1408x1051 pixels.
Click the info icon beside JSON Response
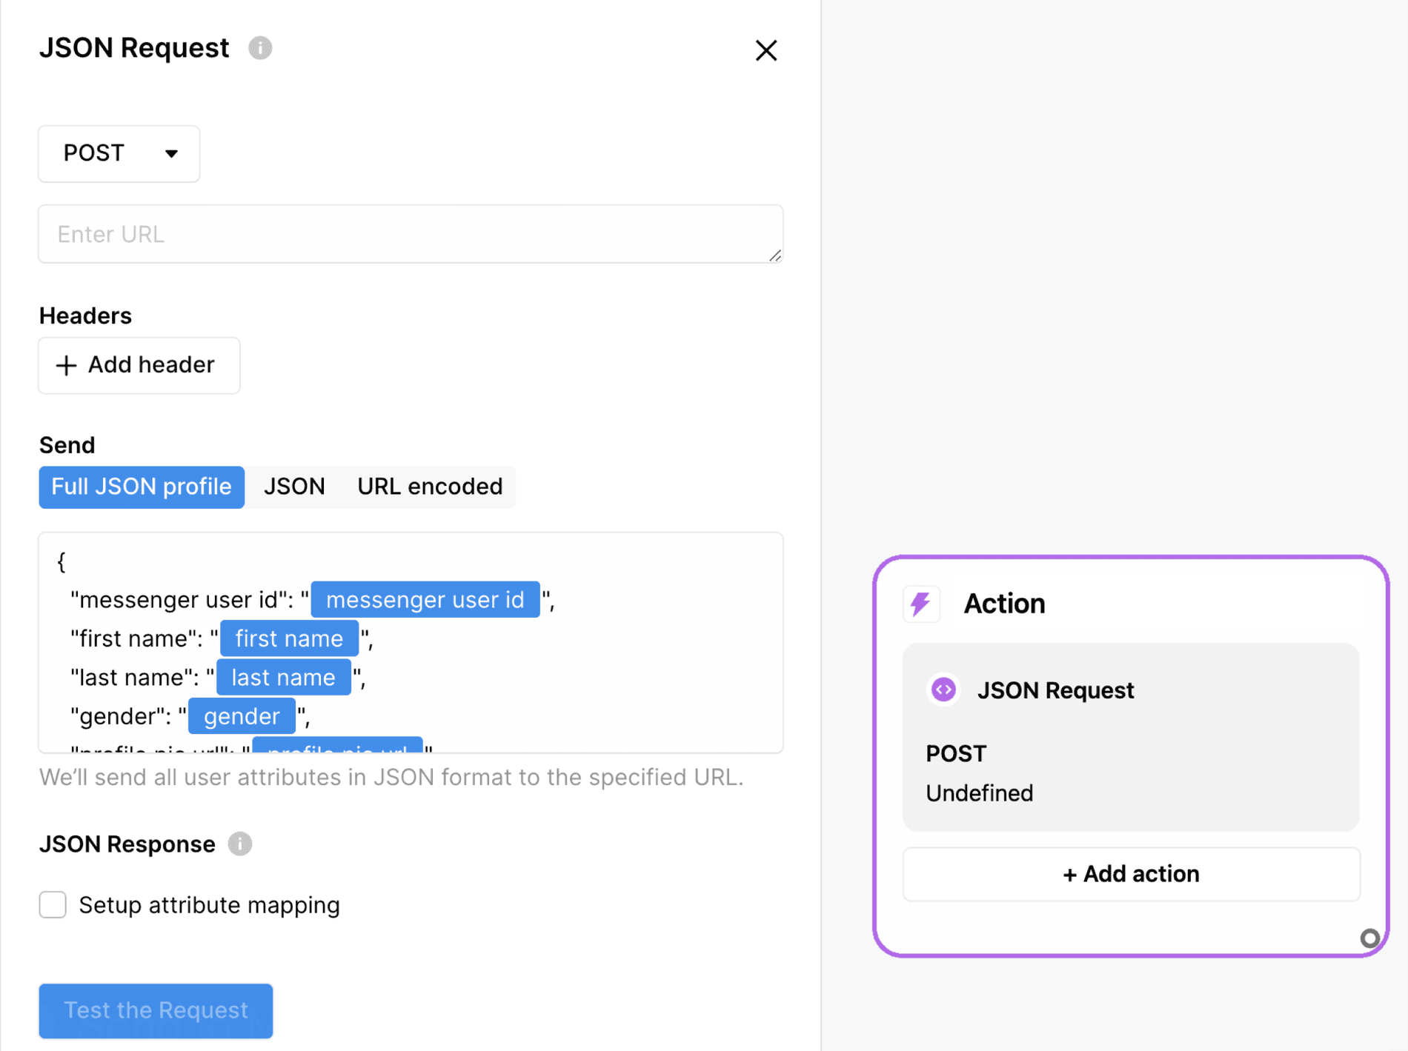[x=240, y=844]
